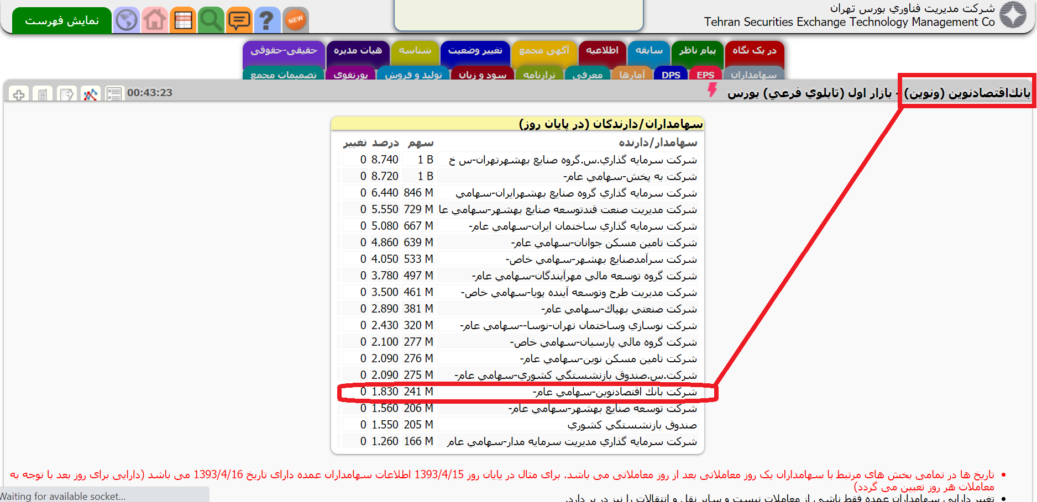The height and width of the screenshot is (502, 1037).
Task: Open the EPS tab
Action: (x=705, y=74)
